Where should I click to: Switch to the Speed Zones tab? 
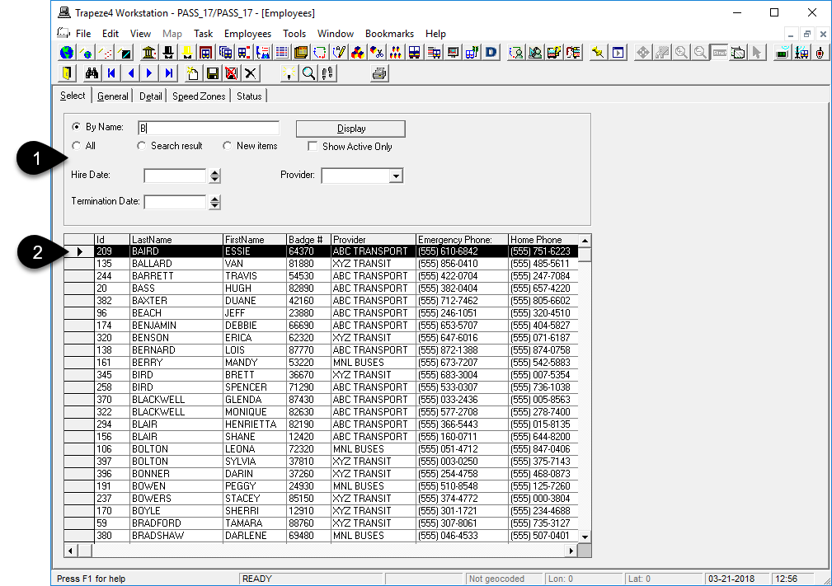pyautogui.click(x=198, y=96)
